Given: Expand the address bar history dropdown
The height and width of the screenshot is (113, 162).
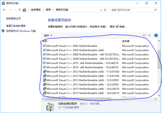Looking at the screenshot, I should click(x=101, y=10).
